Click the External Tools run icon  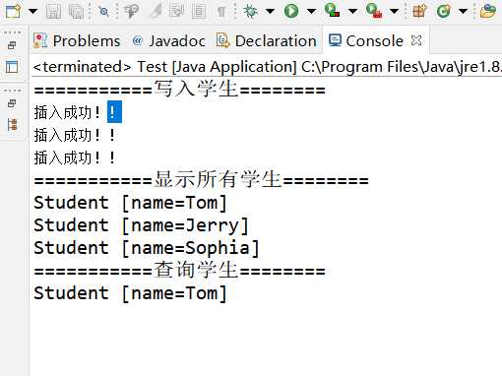[x=374, y=11]
